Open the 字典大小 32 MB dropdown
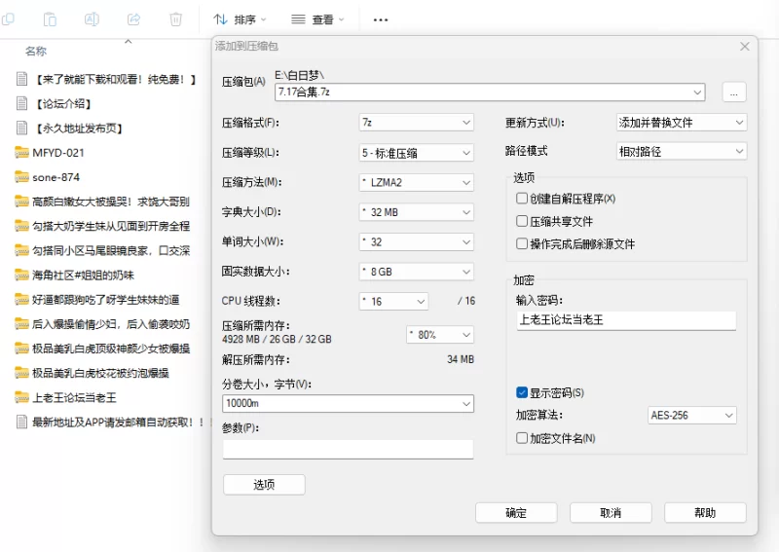 click(x=417, y=212)
